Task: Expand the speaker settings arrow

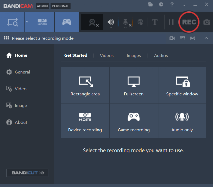Action: point(111,28)
